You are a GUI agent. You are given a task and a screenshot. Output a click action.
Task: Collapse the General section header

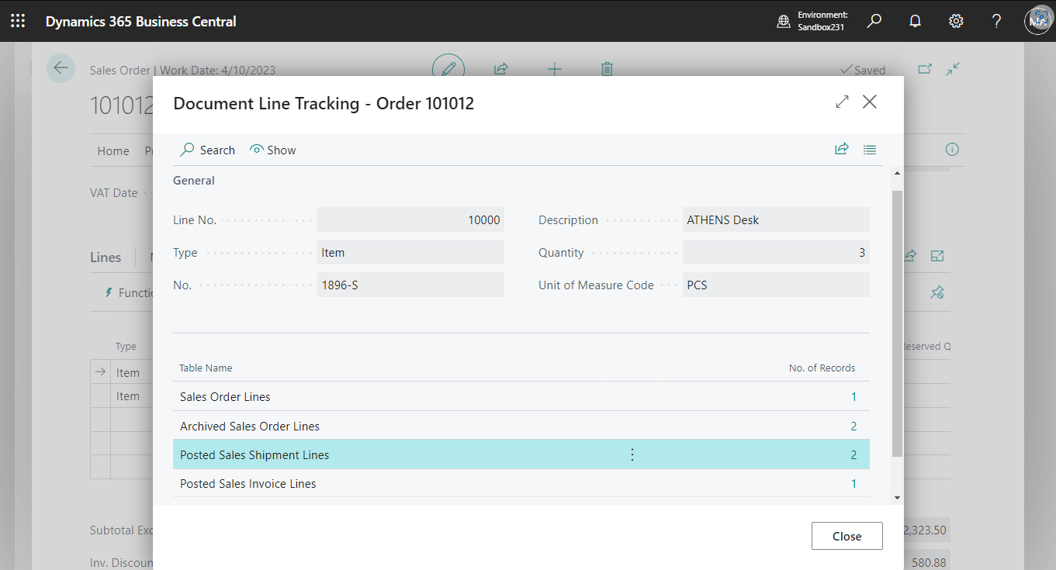[194, 181]
